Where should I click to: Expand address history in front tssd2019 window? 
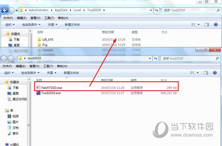[150, 59]
